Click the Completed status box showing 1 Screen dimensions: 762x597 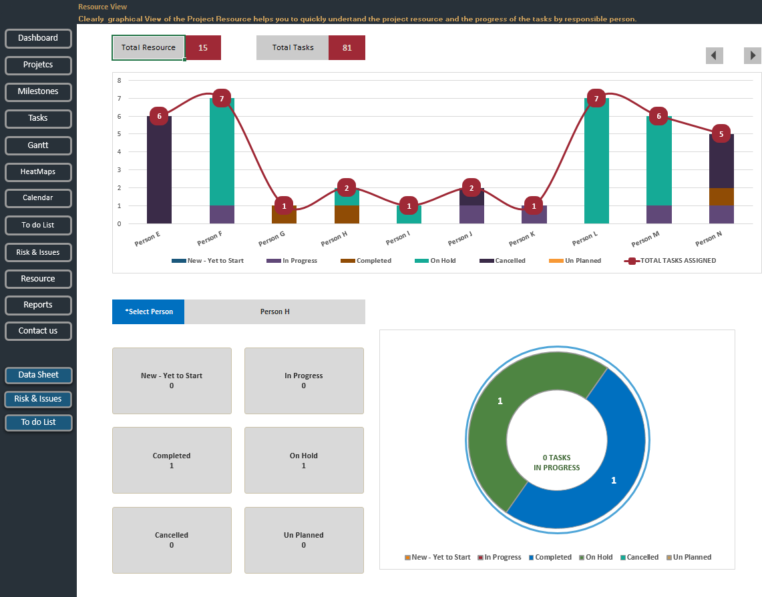(x=172, y=460)
